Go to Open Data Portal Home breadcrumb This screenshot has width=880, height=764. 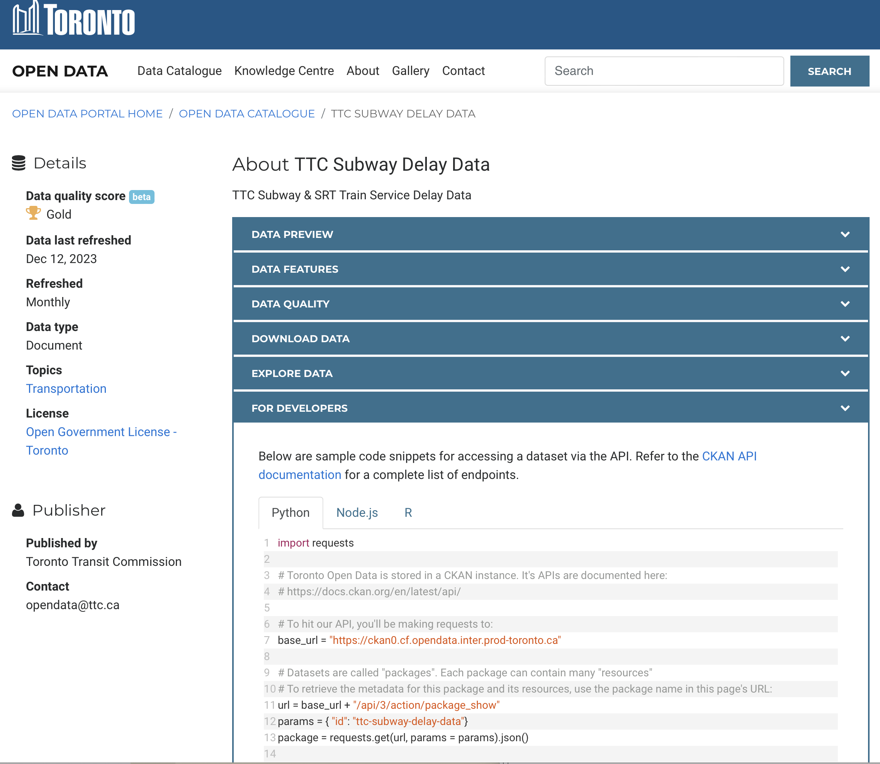coord(87,114)
